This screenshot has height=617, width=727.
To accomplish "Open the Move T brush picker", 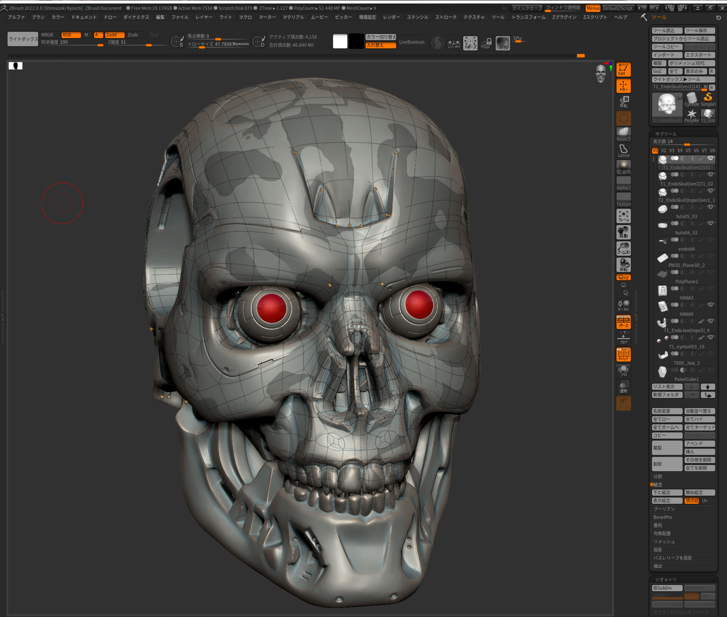I will (x=623, y=134).
